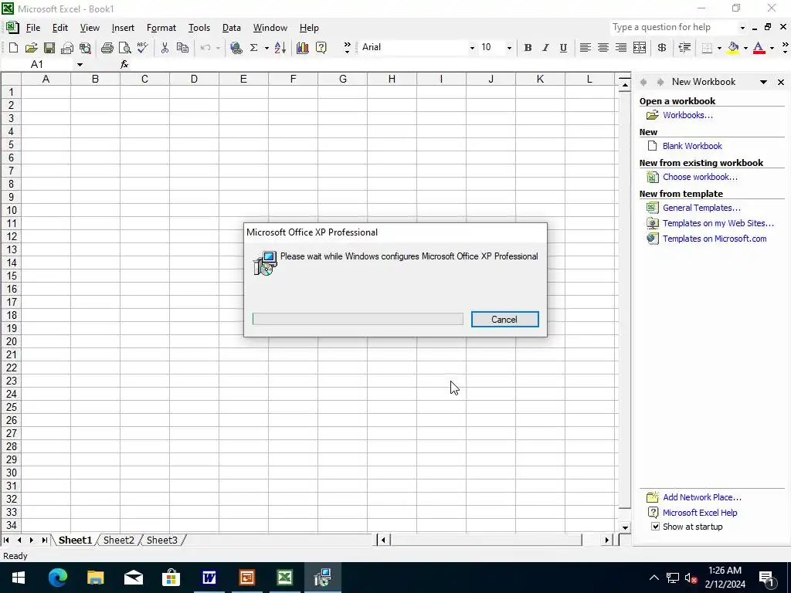
Task: Show more Standard toolbar options chevron
Action: [x=347, y=48]
